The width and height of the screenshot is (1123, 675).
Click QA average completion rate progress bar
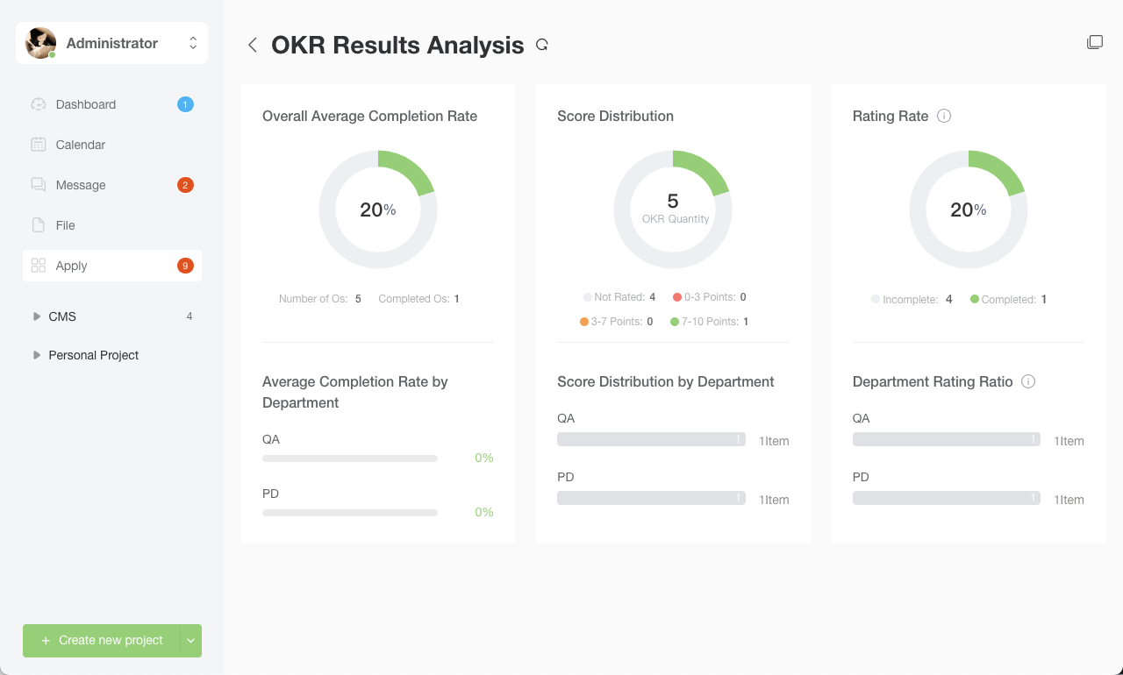click(x=350, y=458)
